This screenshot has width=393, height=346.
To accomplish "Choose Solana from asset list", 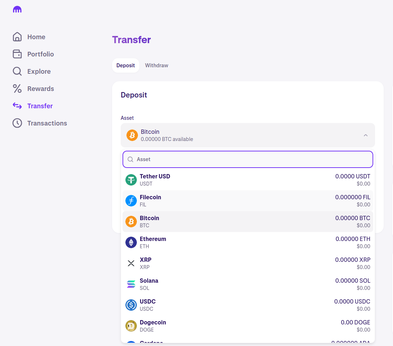I will [248, 284].
